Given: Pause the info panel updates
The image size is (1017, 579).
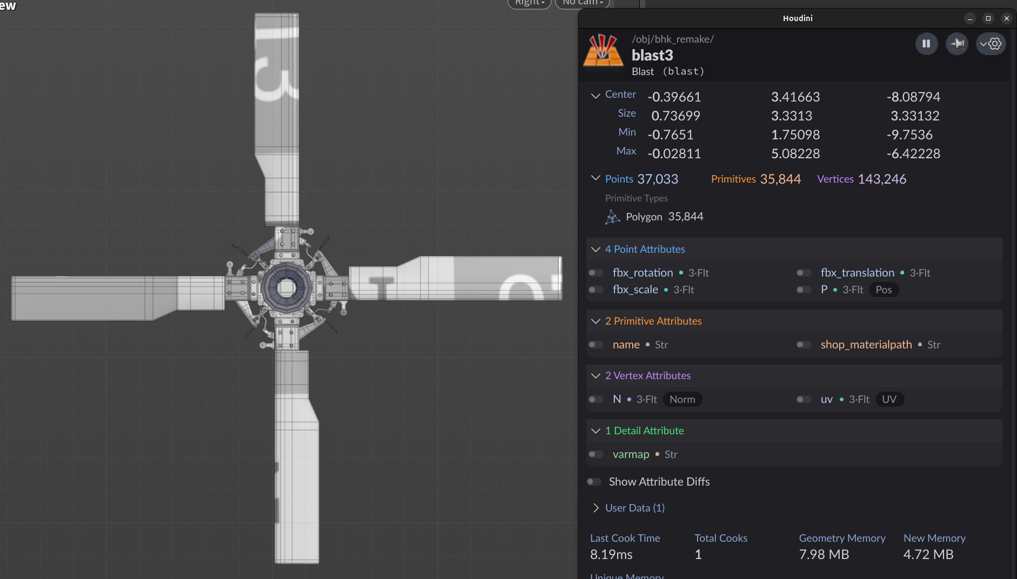Looking at the screenshot, I should [x=926, y=44].
